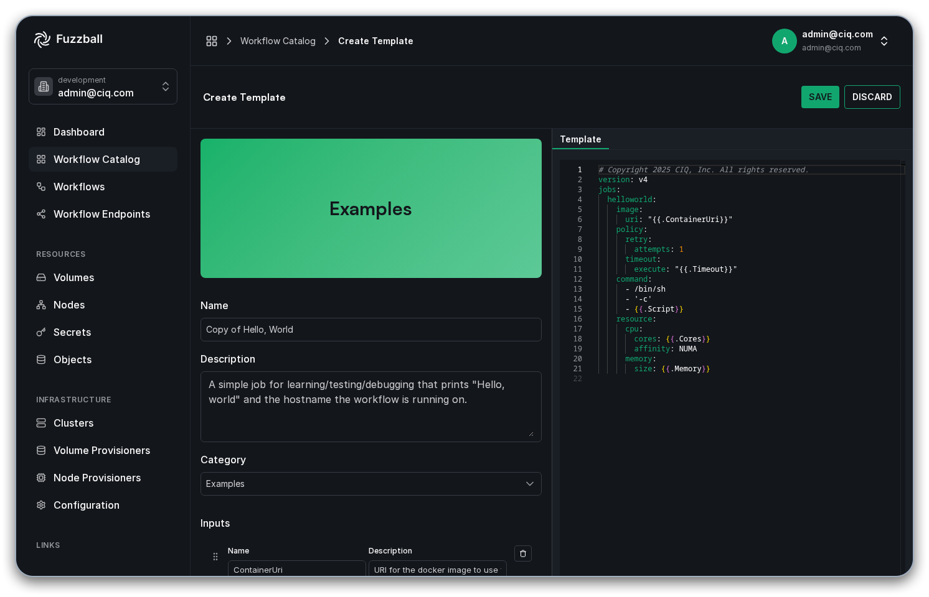Click the green Examples banner thumbnail

(371, 208)
